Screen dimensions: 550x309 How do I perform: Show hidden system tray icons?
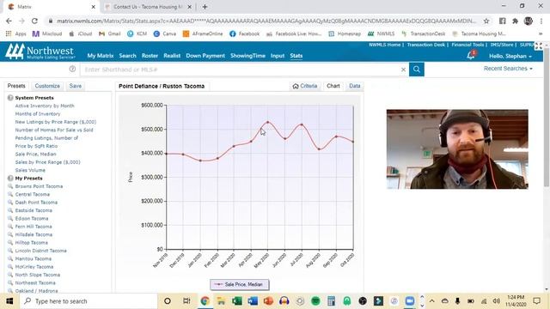(x=431, y=301)
